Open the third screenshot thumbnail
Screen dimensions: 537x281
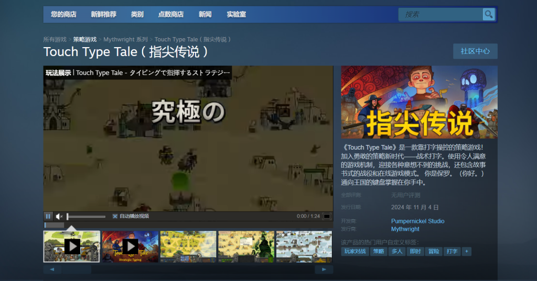coord(188,246)
